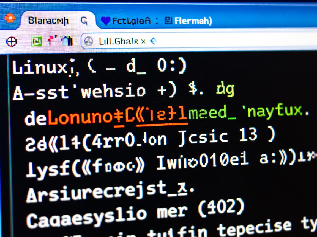Click the colon separator after FctLqlon tab
This screenshot has height=237, width=317.
click(x=156, y=21)
